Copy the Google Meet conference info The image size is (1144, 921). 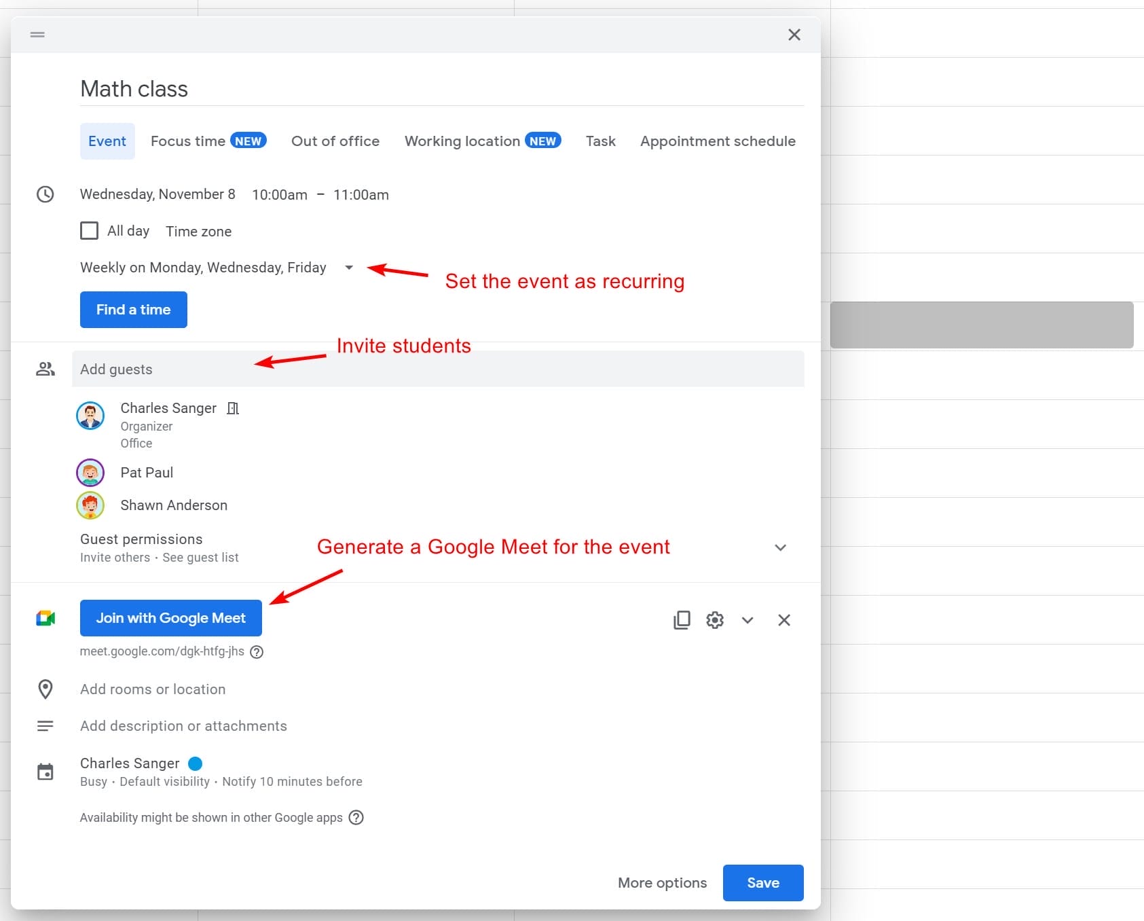(681, 620)
